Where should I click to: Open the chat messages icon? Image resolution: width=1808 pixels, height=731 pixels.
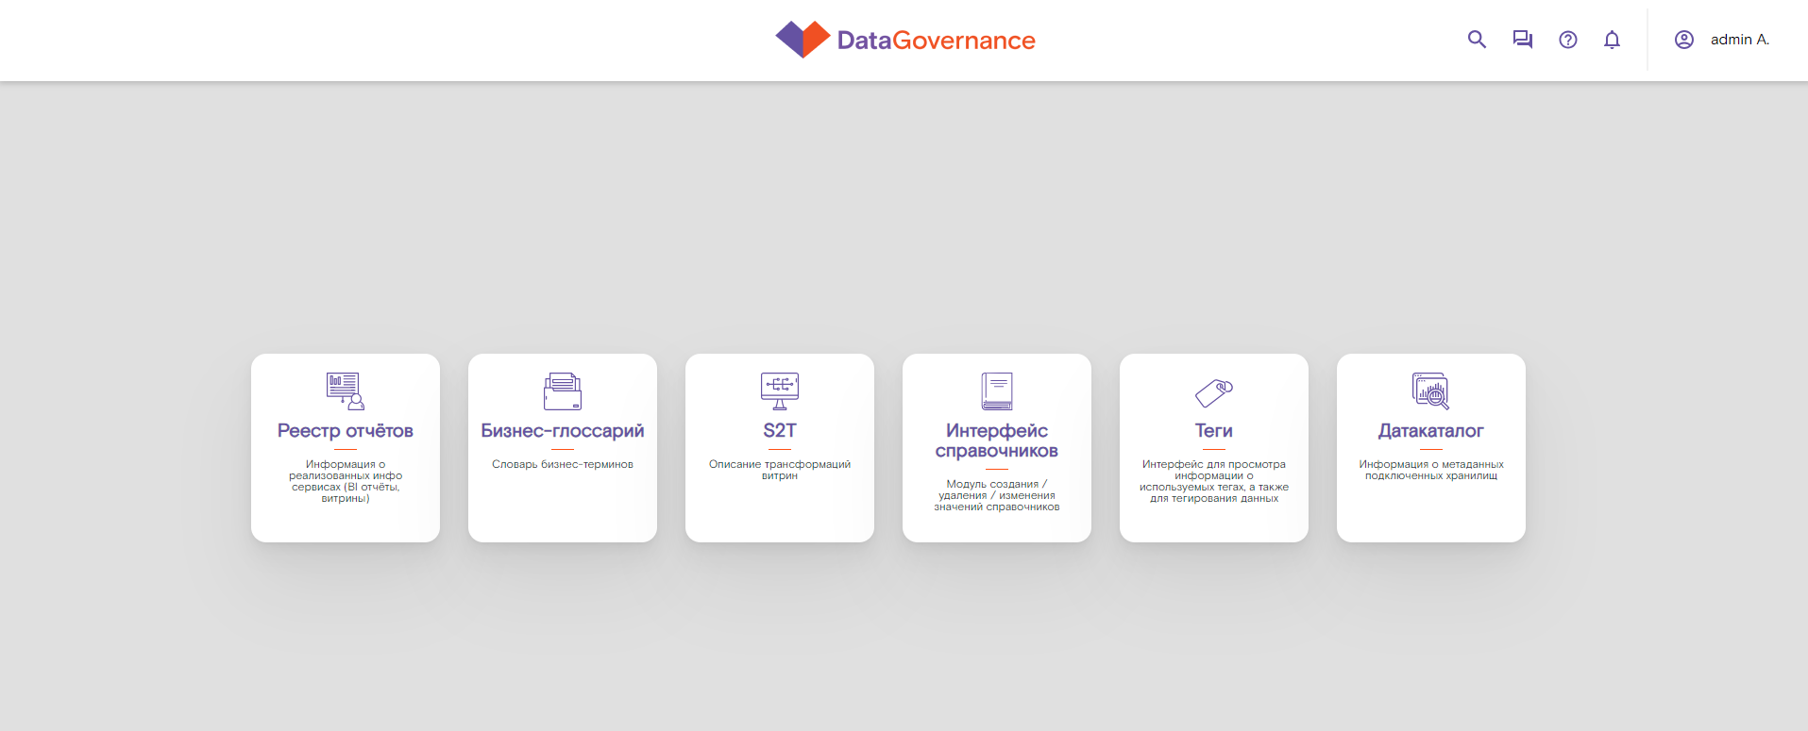1522,40
